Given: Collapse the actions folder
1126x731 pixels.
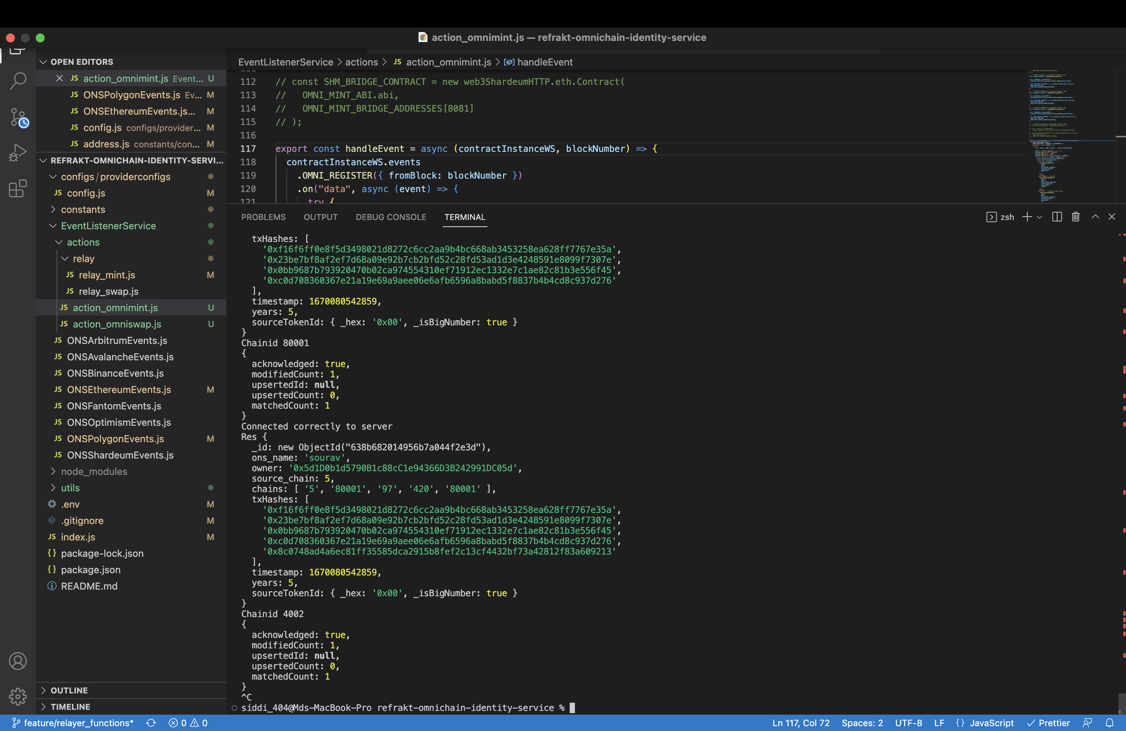Looking at the screenshot, I should point(131,242).
